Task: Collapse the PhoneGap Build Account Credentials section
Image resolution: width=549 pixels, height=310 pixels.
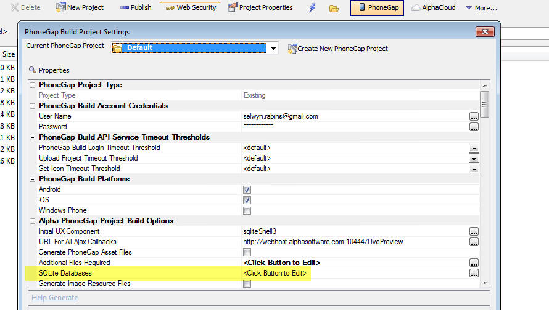Action: [33, 106]
